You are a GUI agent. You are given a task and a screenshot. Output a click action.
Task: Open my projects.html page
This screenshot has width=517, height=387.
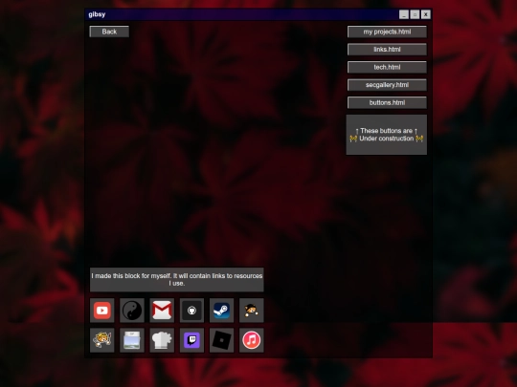tap(387, 32)
